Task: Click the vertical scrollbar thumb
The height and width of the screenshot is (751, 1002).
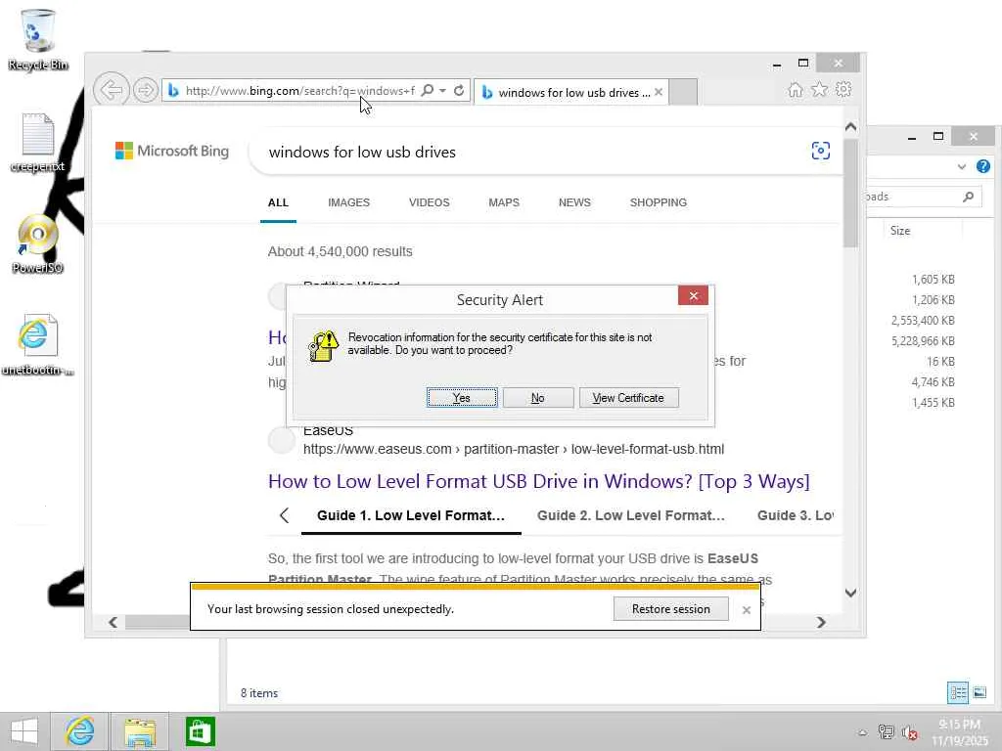Action: point(850,193)
